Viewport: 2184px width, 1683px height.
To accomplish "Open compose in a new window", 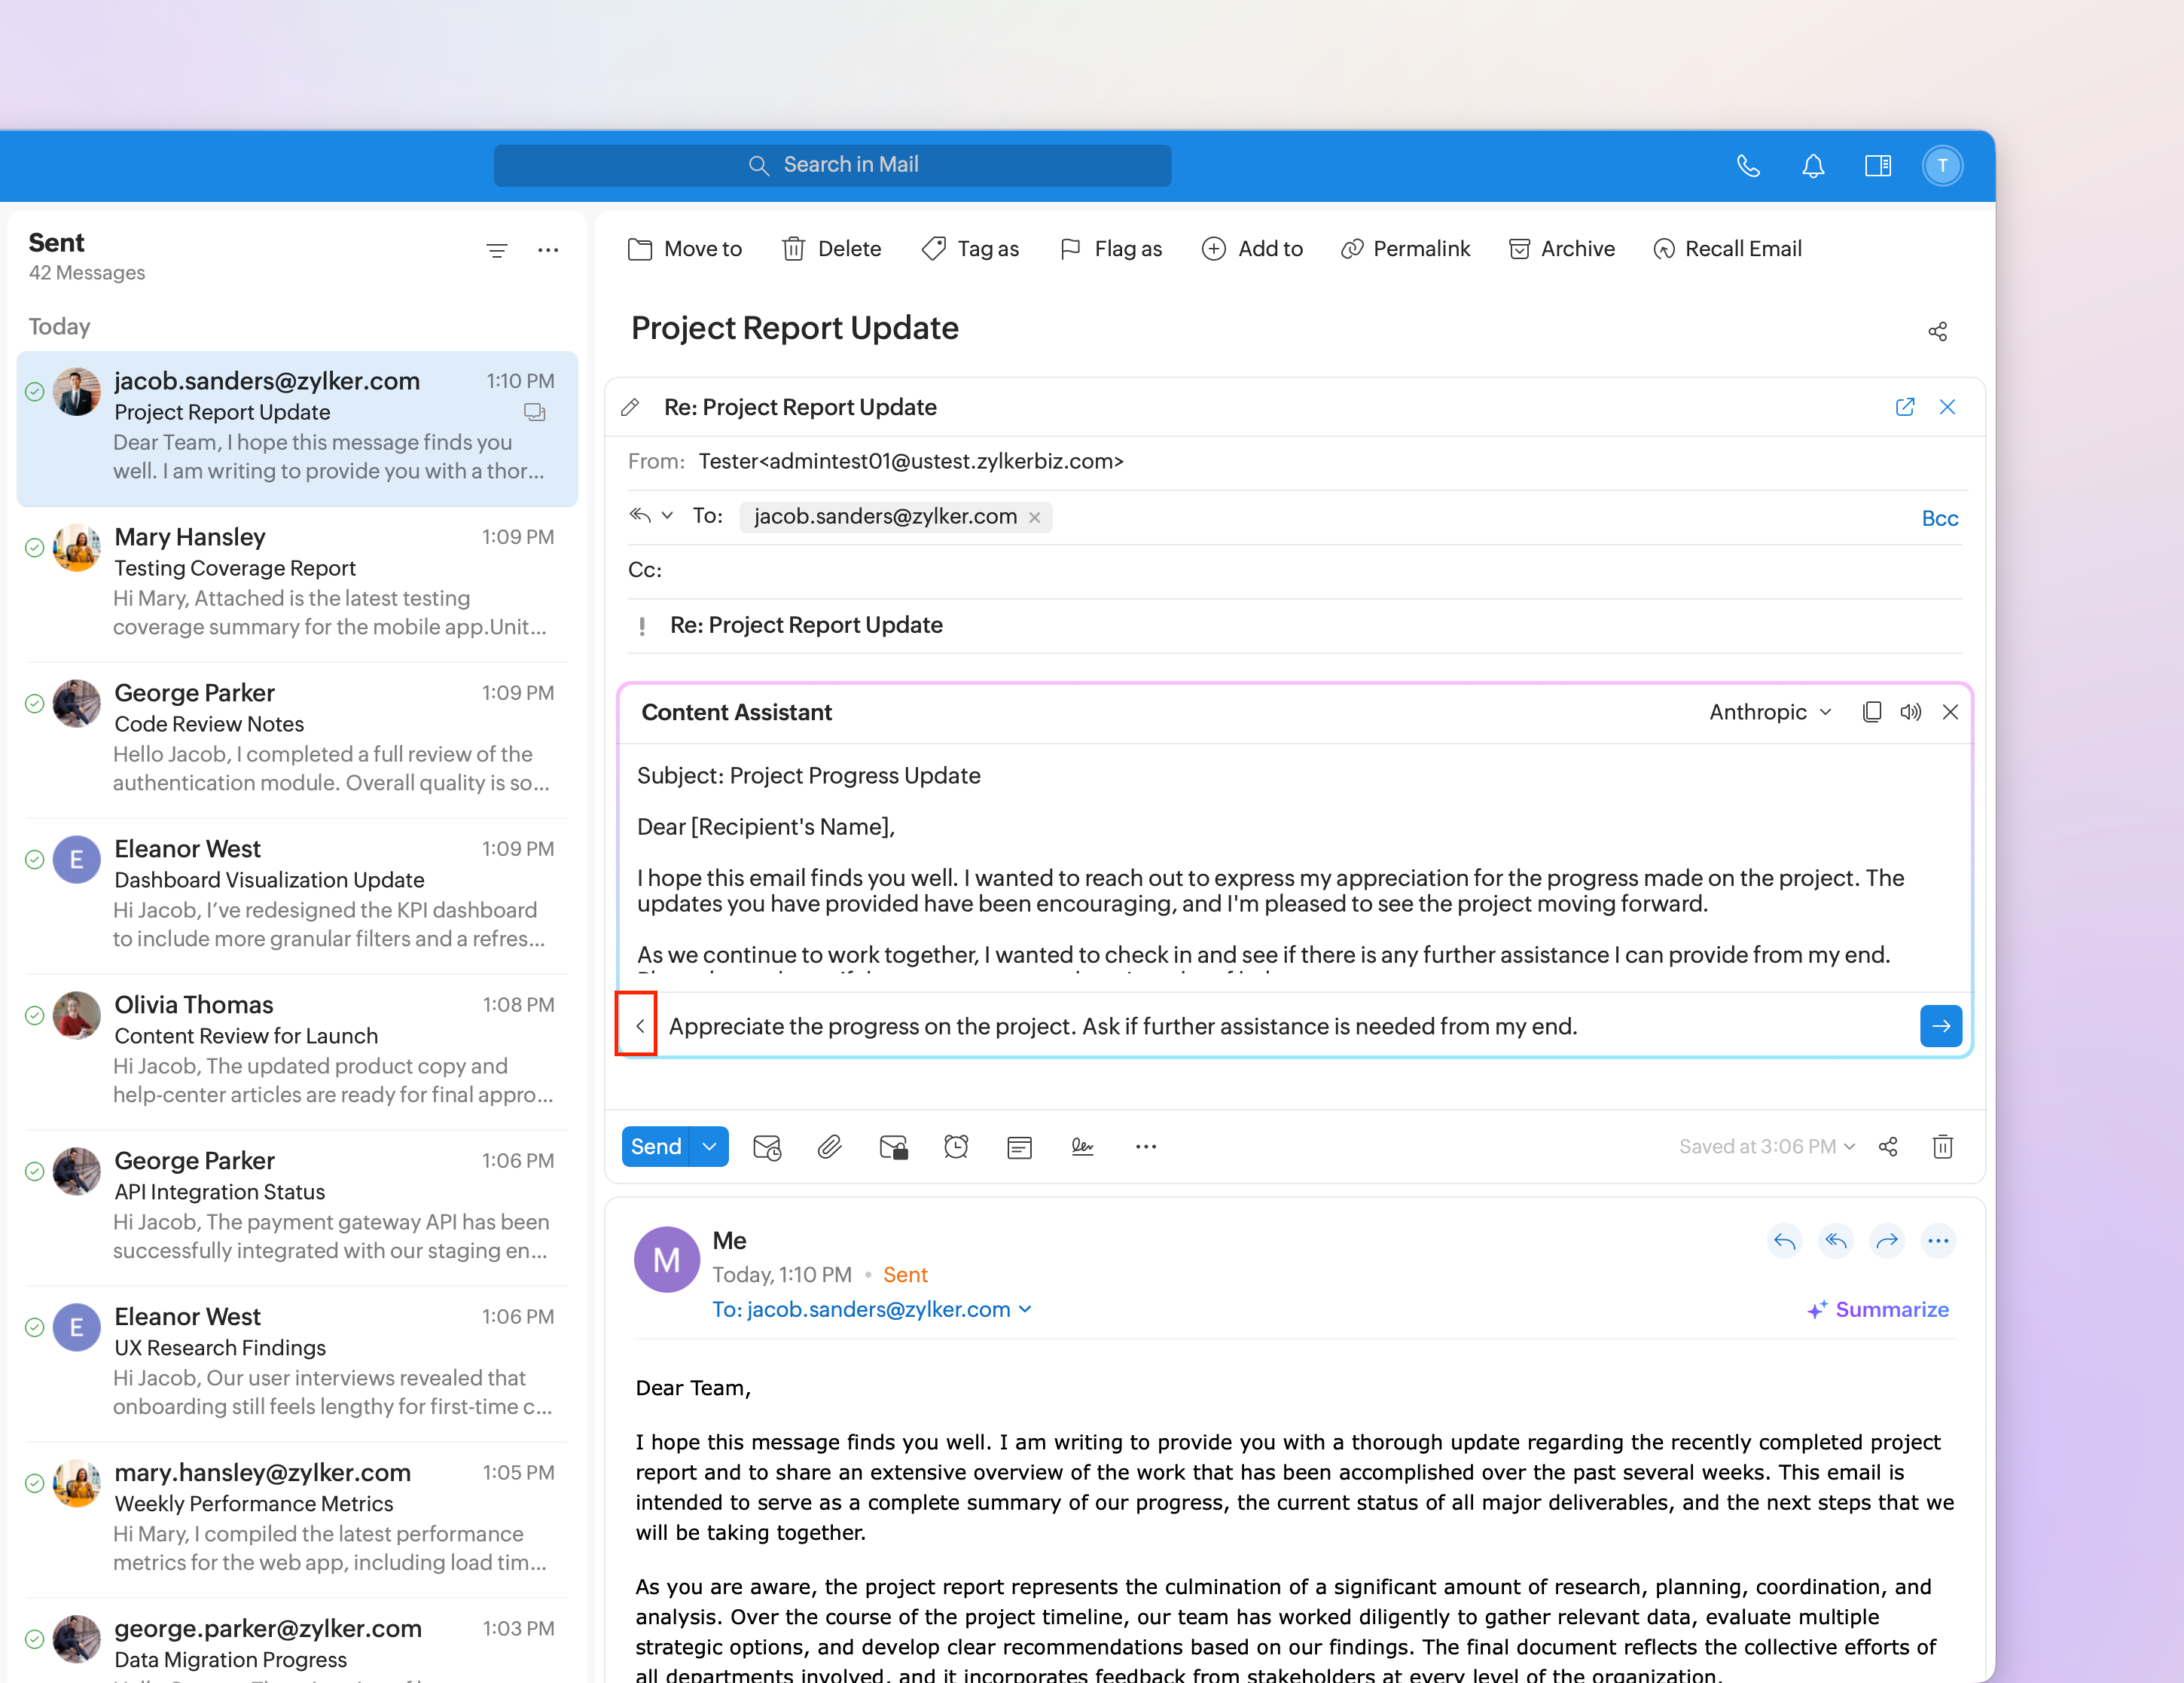I will tap(1904, 408).
